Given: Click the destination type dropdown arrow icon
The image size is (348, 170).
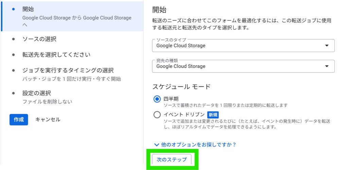Looking at the screenshot, I should (327, 66).
